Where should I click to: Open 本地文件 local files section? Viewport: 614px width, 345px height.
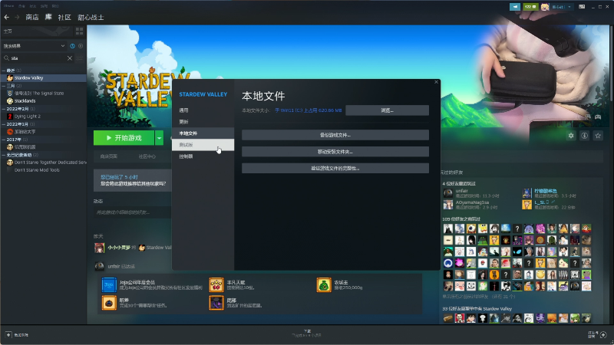(203, 133)
